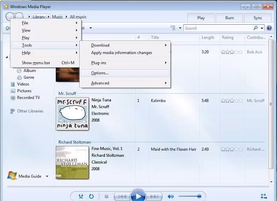Rate Maid with the Flaxen Hair stars
This screenshot has width=277, height=201.
coord(231,149)
